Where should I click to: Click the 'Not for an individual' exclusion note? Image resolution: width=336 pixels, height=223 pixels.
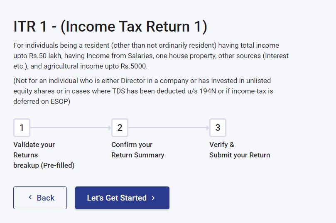(143, 91)
